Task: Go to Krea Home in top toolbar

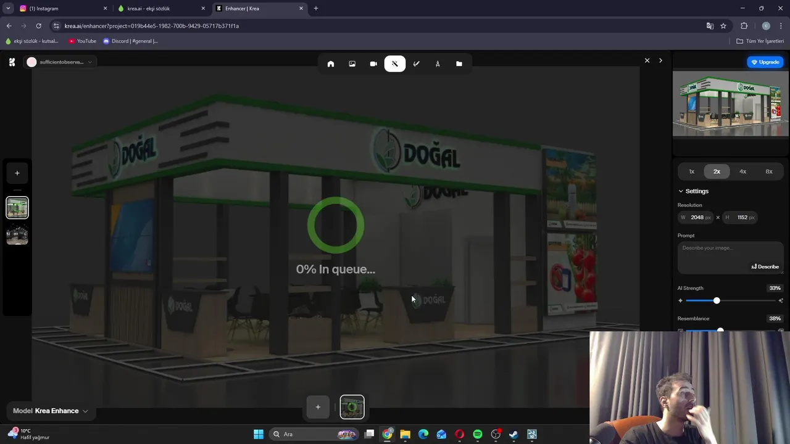Action: pos(331,64)
